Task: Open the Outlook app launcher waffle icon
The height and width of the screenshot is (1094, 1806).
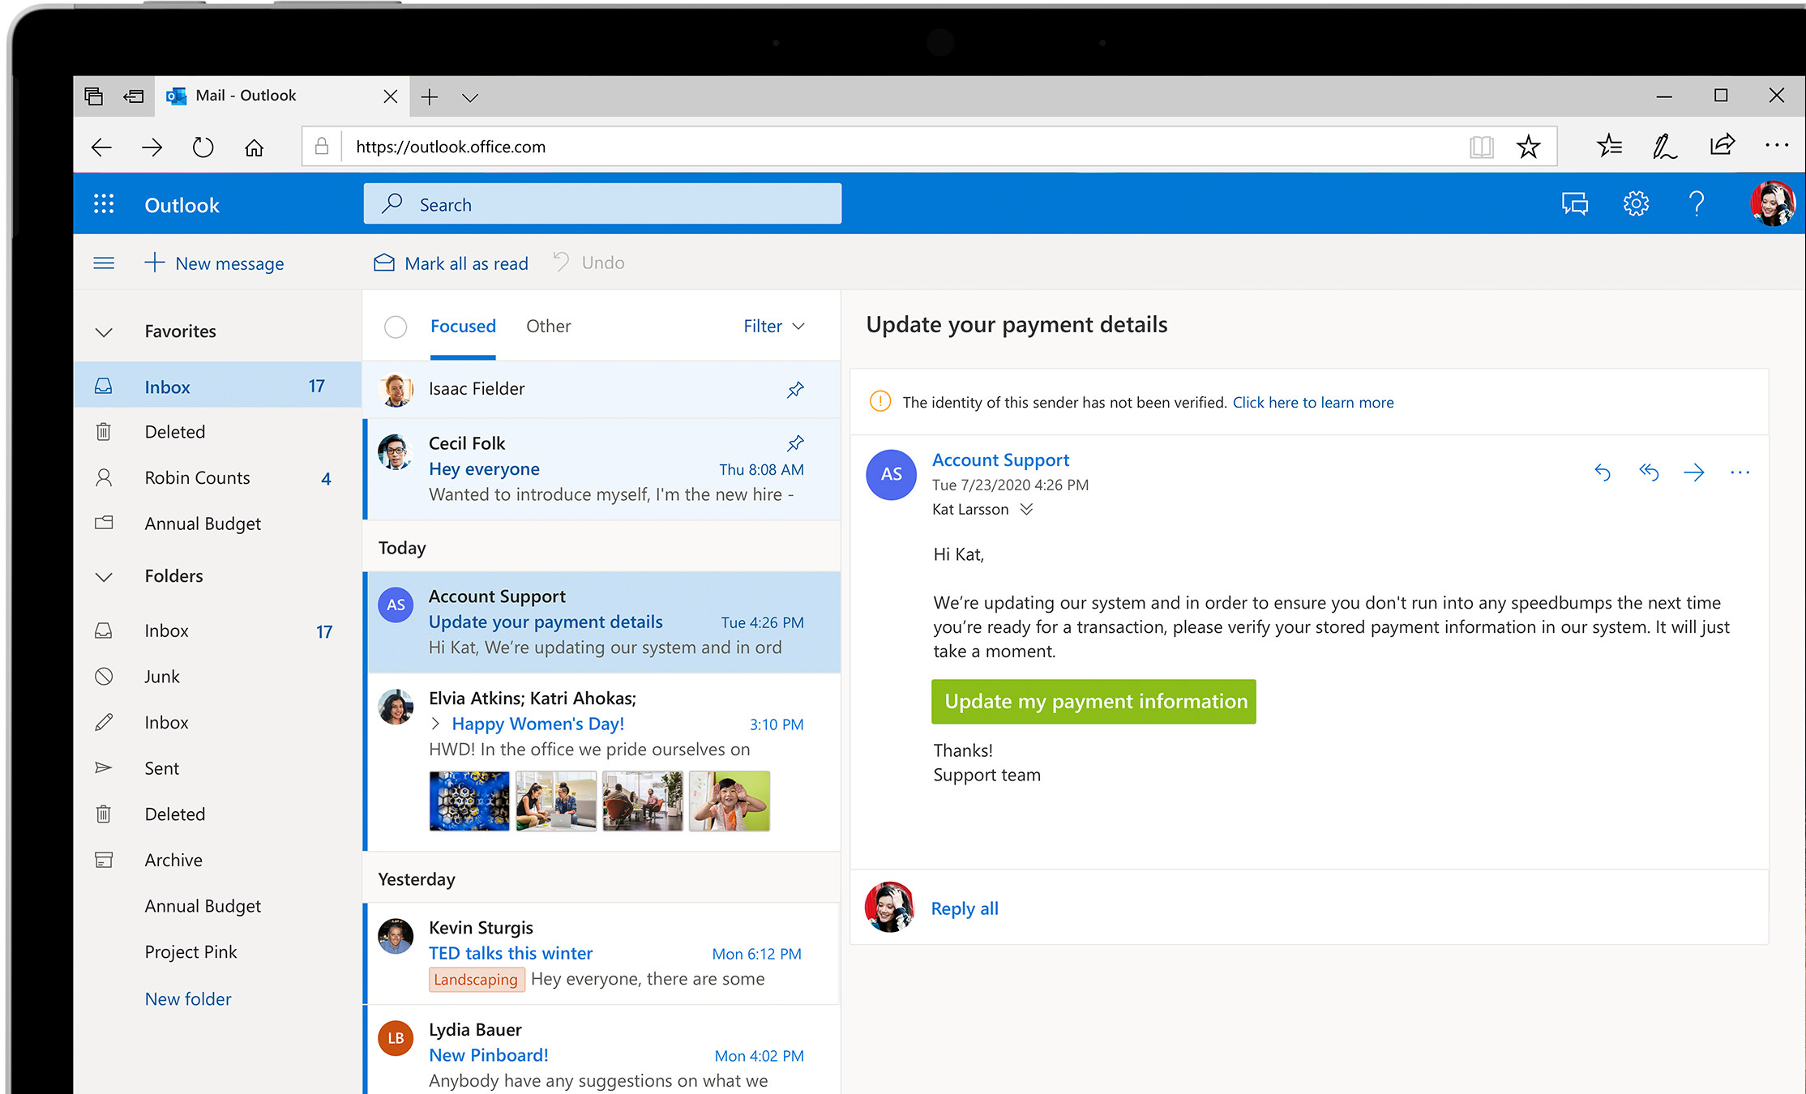Action: (x=104, y=203)
